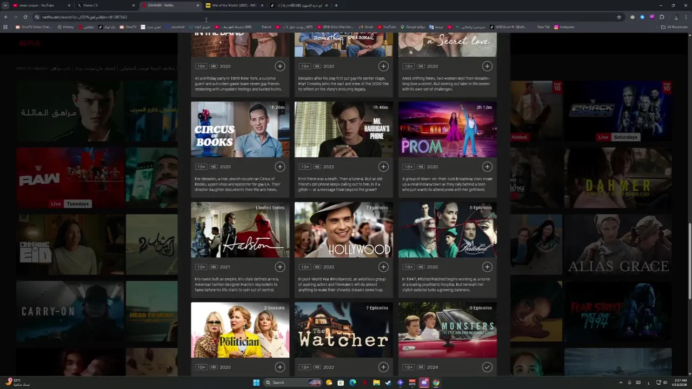Open Chrome extensions puzzle icon

pos(661,17)
